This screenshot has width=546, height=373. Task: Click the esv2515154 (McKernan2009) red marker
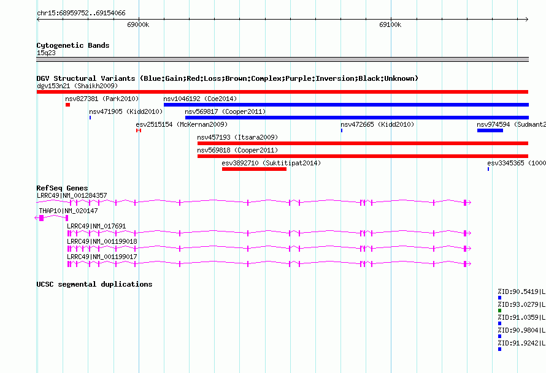pos(139,130)
